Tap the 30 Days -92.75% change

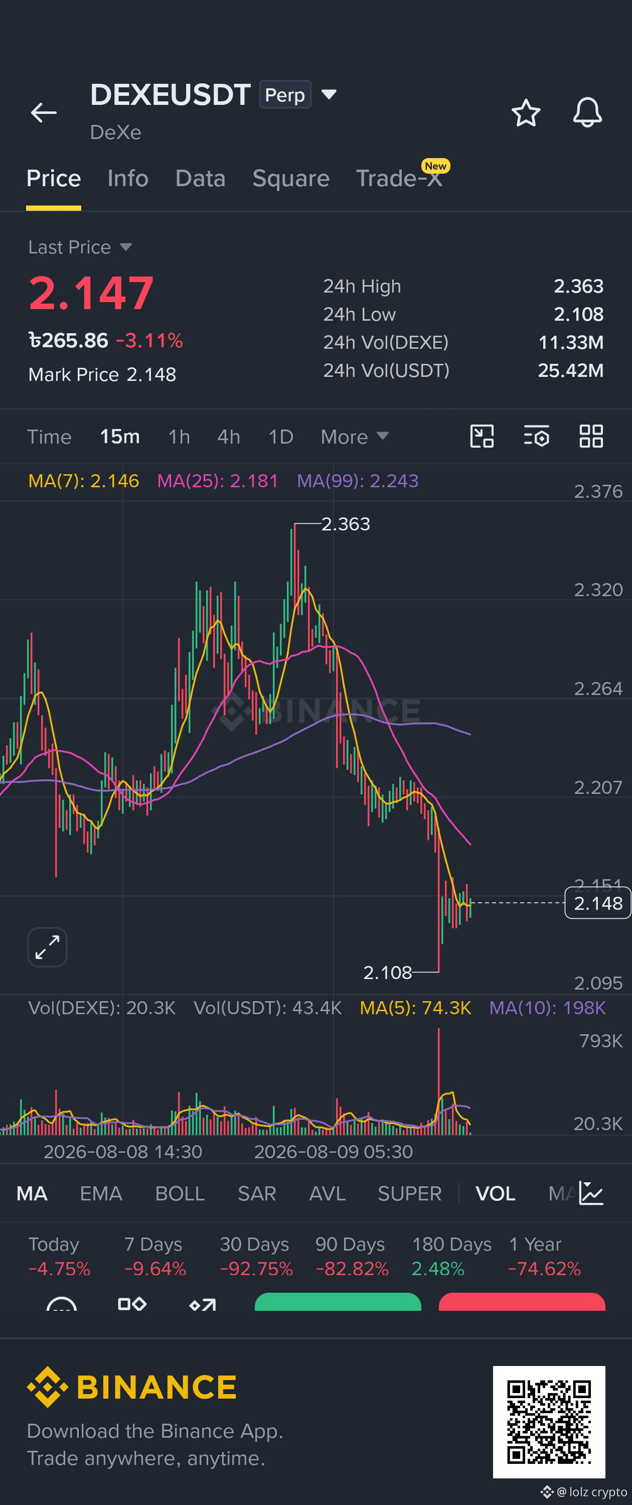tap(256, 1256)
